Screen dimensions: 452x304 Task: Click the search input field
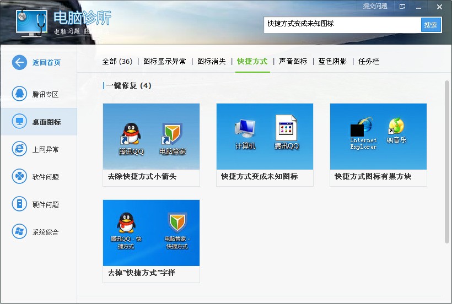point(342,24)
